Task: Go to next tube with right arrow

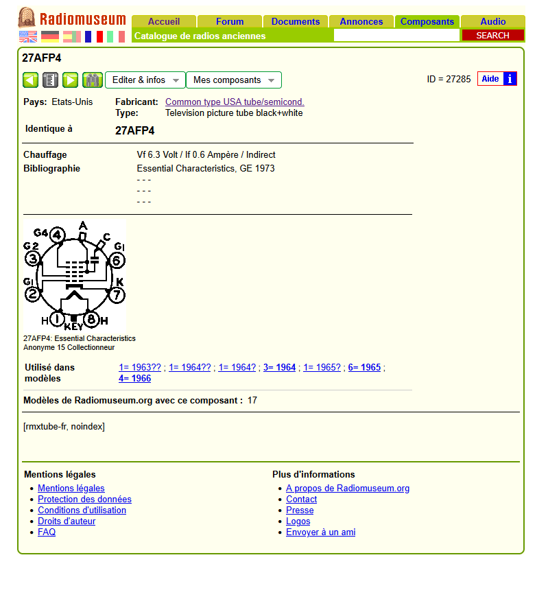Action: [x=70, y=80]
